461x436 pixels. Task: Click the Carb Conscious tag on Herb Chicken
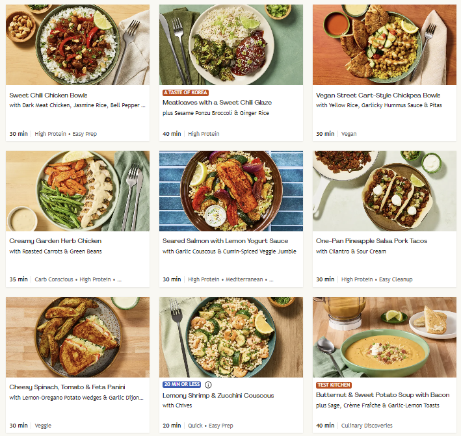(x=54, y=279)
